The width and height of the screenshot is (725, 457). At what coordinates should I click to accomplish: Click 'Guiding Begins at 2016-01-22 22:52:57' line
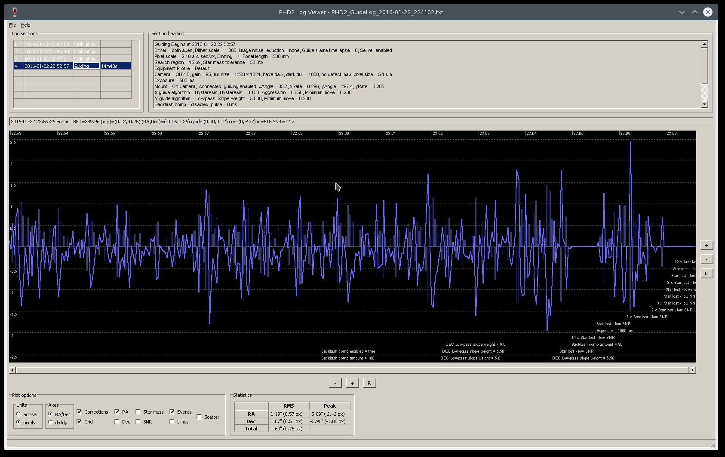[x=195, y=44]
